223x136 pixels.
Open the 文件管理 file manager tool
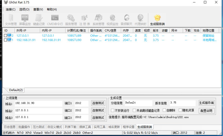11,20
